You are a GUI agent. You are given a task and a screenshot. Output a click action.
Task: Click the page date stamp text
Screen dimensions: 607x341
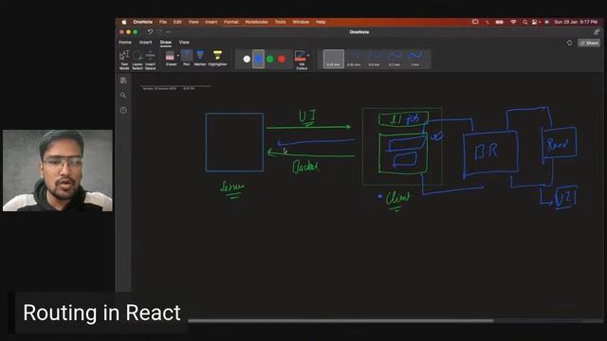click(169, 88)
